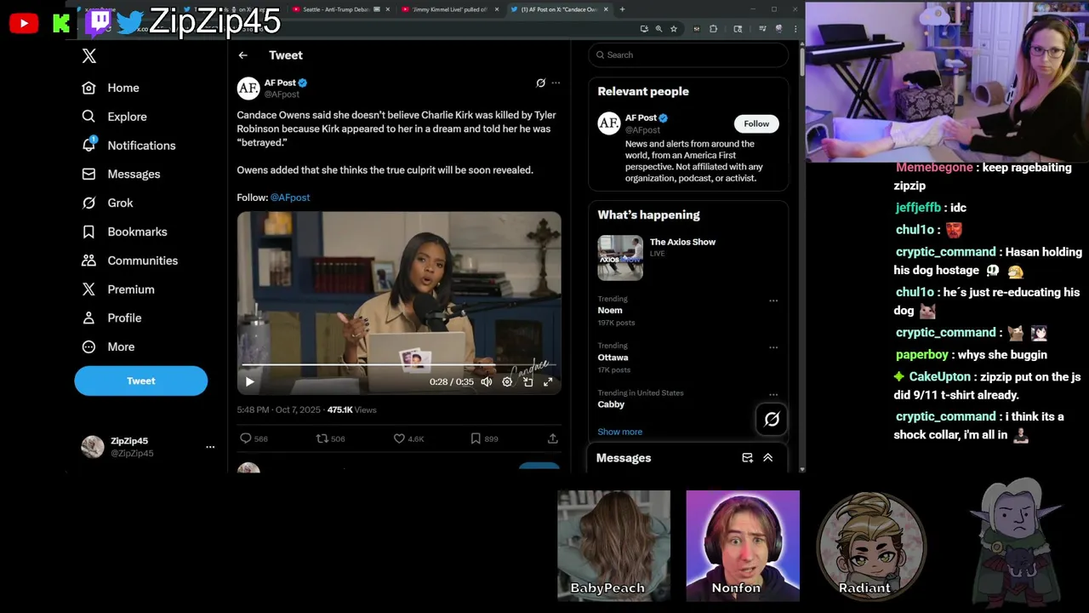
Task: Open The Axios Show live thumbnail
Action: [620, 258]
